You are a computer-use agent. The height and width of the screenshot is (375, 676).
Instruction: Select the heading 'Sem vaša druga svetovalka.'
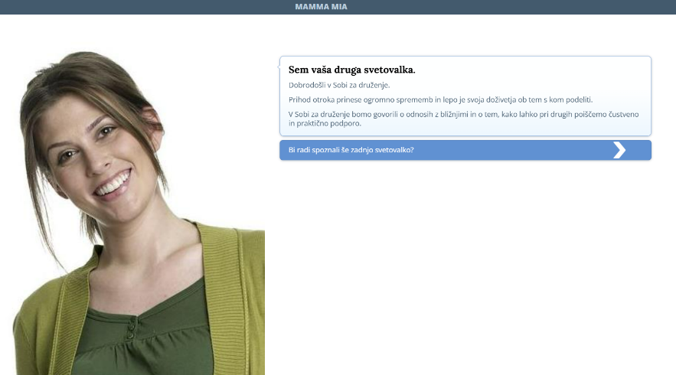(351, 70)
